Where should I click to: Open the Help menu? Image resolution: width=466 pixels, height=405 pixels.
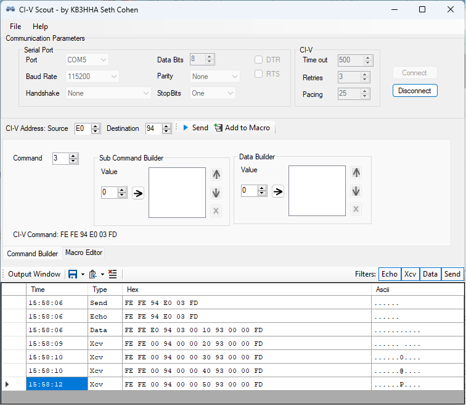point(41,27)
